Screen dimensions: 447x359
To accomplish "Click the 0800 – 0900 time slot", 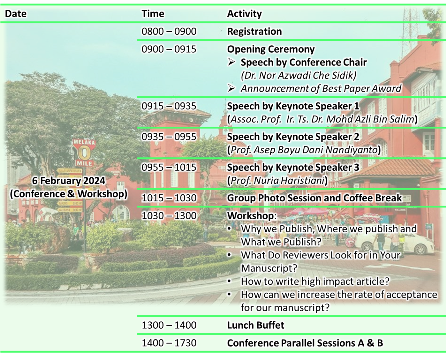I will click(x=169, y=31).
